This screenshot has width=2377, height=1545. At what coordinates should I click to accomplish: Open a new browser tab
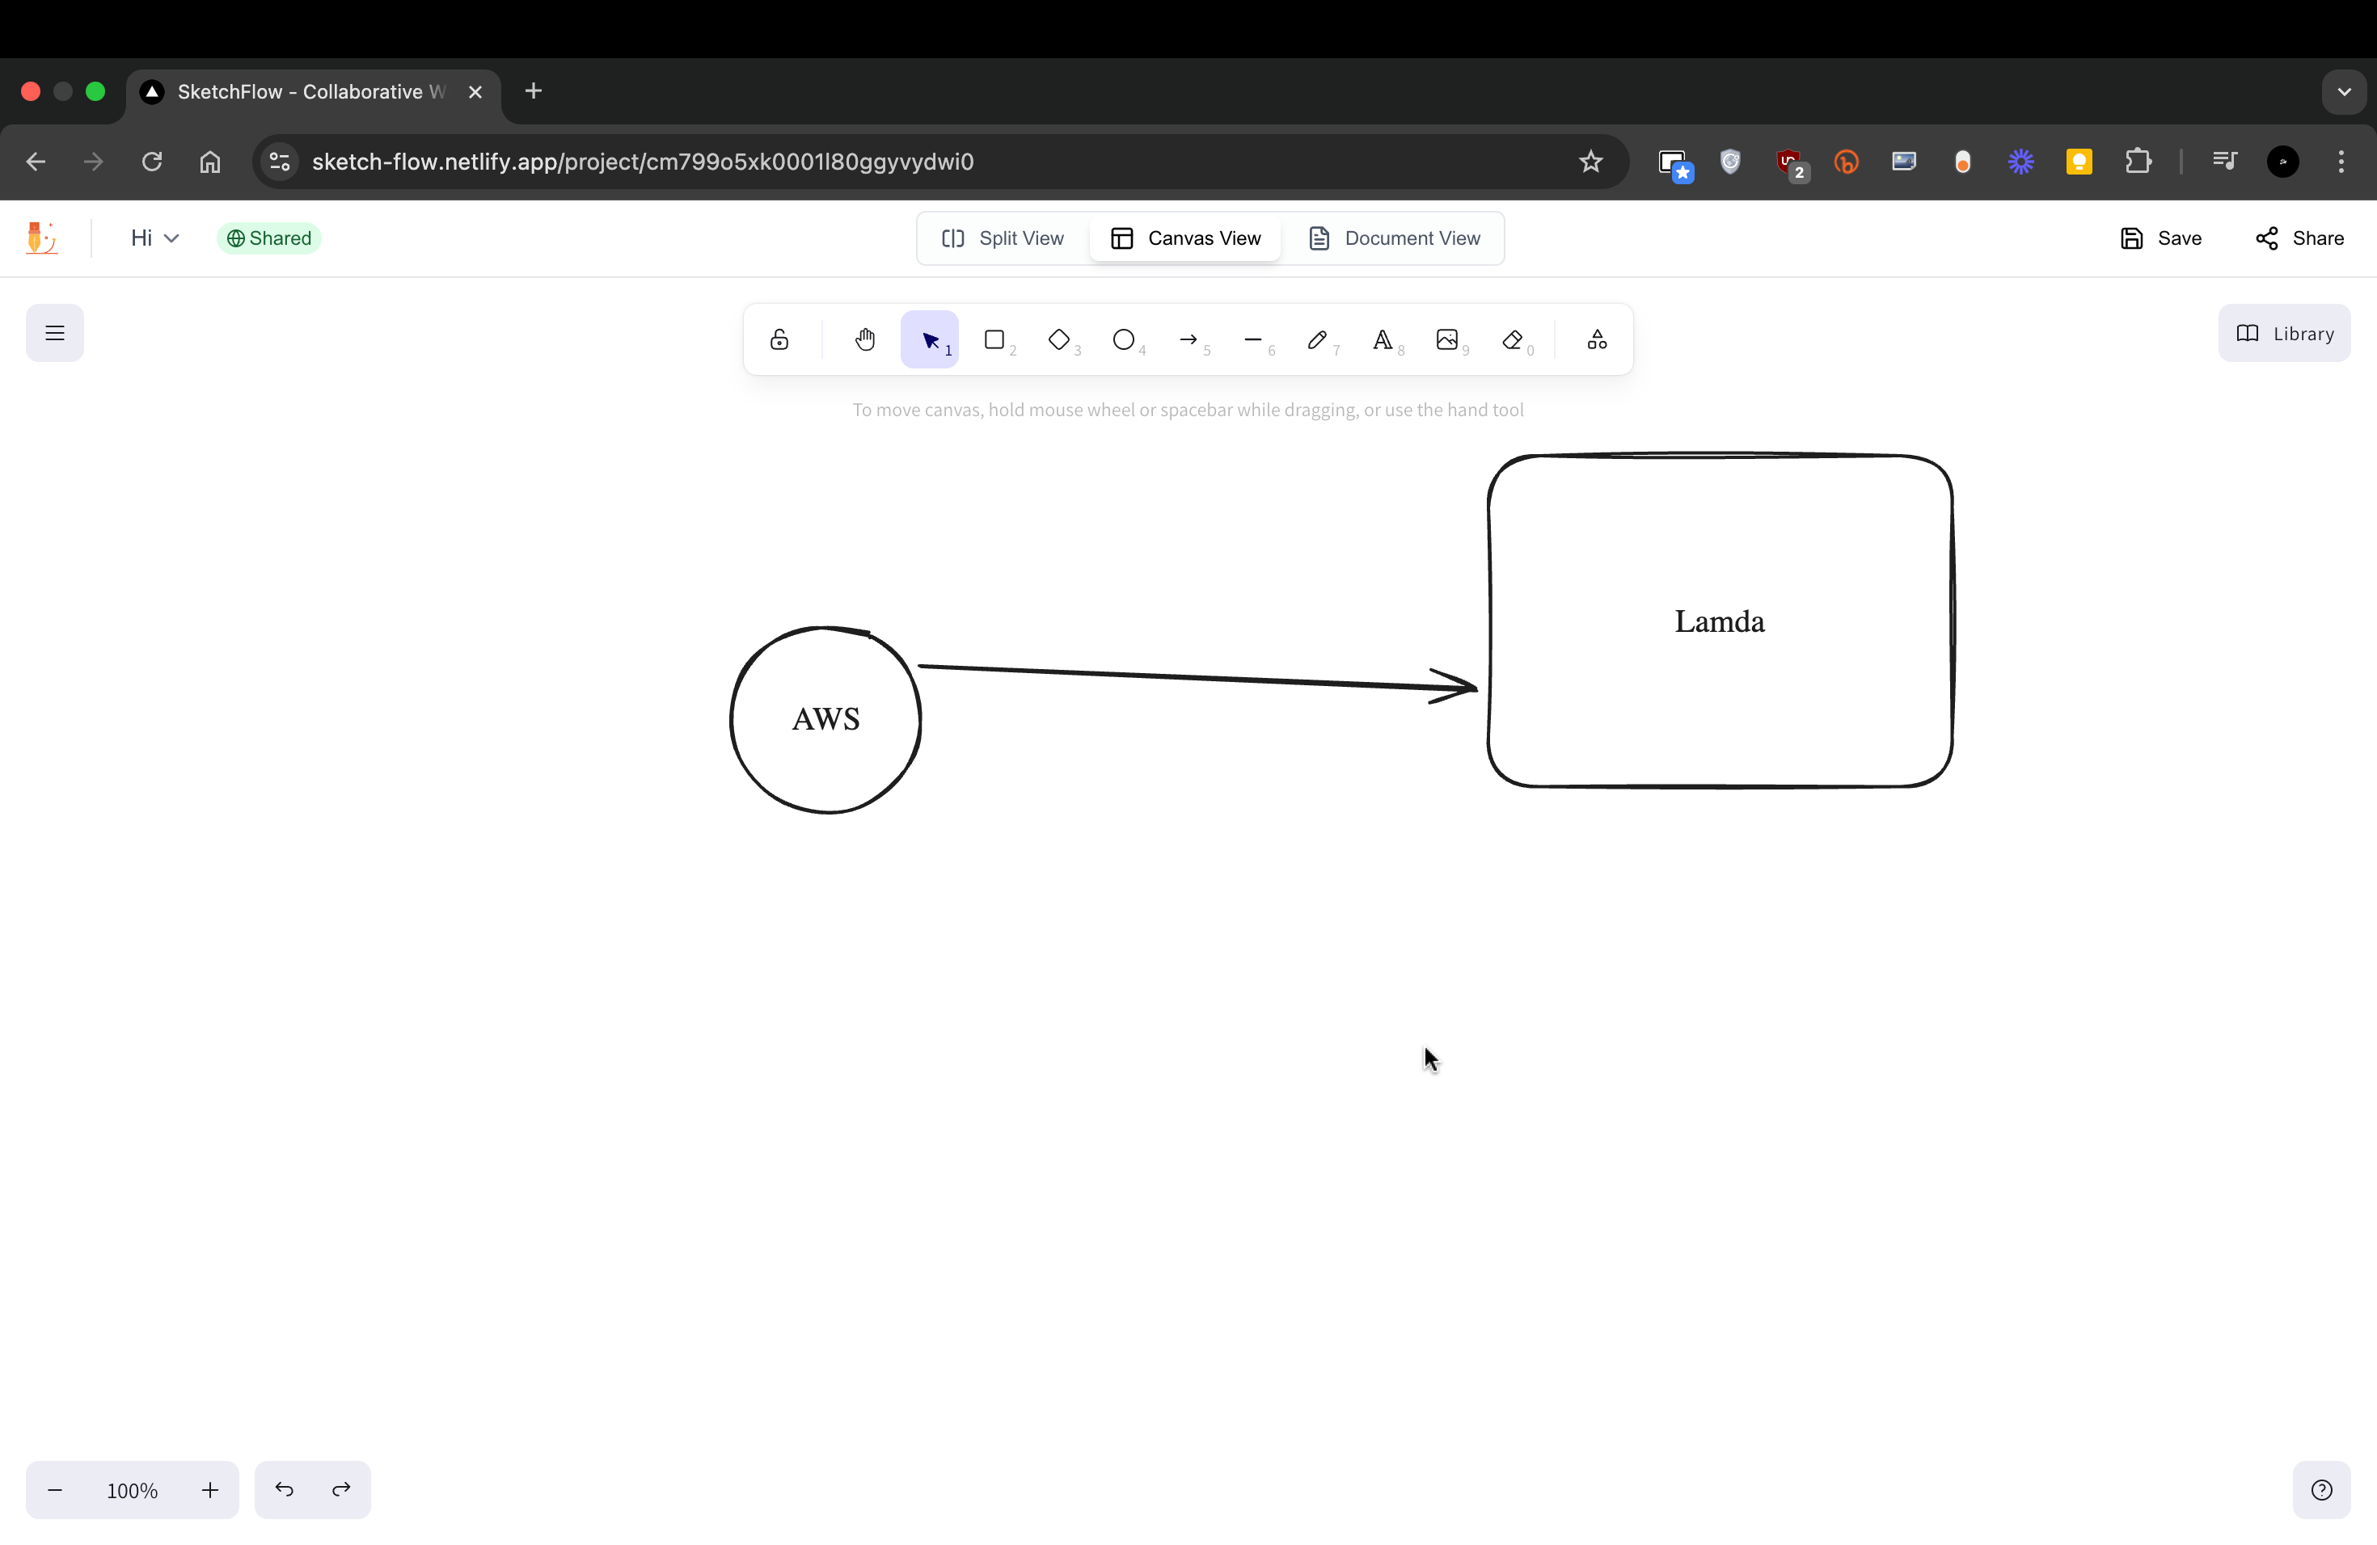tap(534, 91)
